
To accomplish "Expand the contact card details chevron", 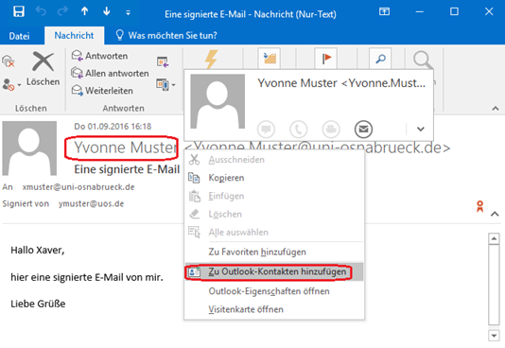I will coord(420,130).
